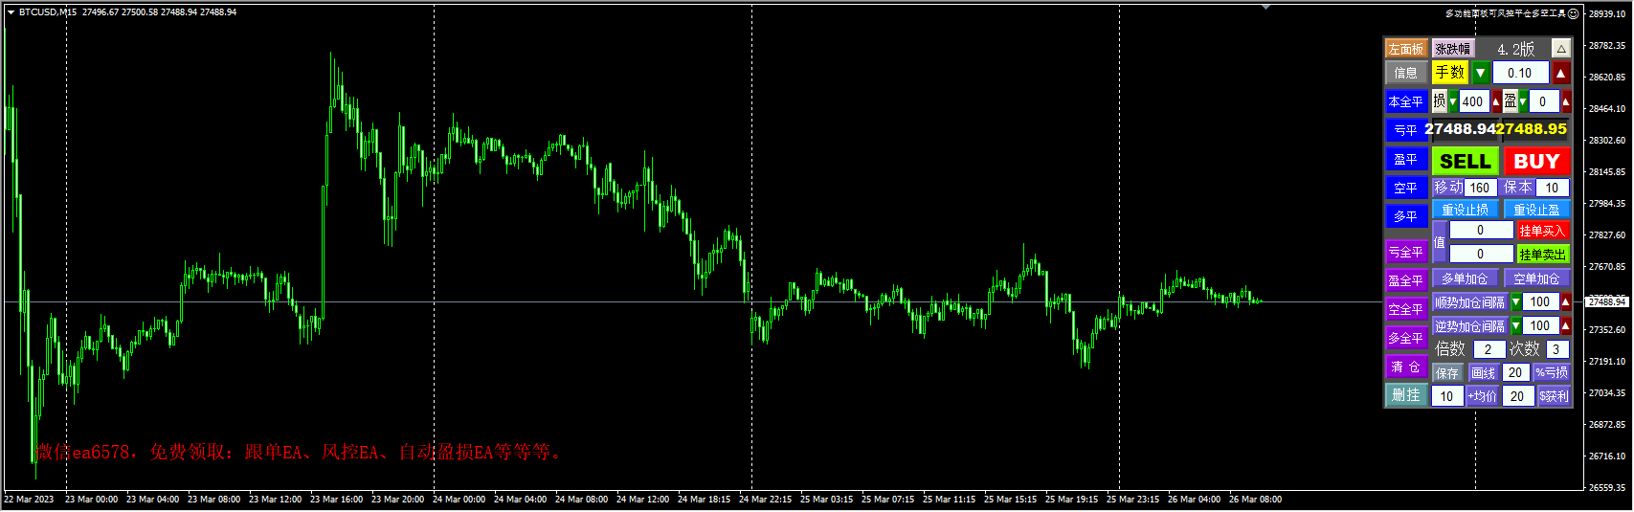Click the 重设止损 button
Image resolution: width=1634 pixels, height=512 pixels.
1466,210
